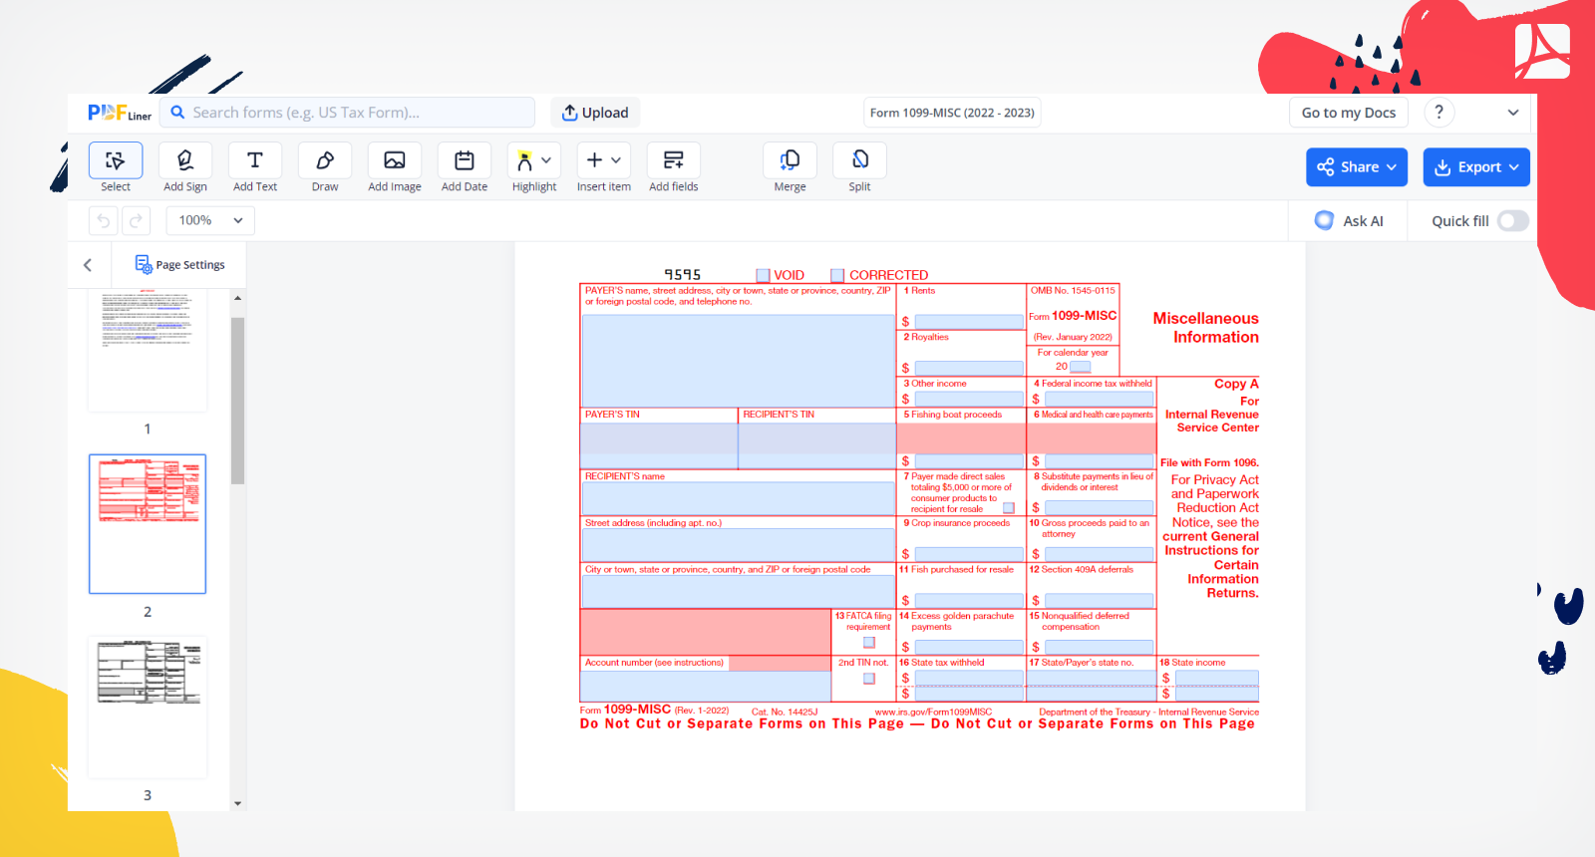The image size is (1595, 857).
Task: Open help with the question mark icon
Action: [1439, 113]
